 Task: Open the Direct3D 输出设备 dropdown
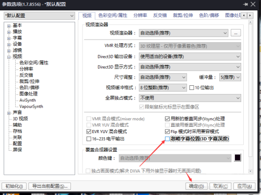190,57
